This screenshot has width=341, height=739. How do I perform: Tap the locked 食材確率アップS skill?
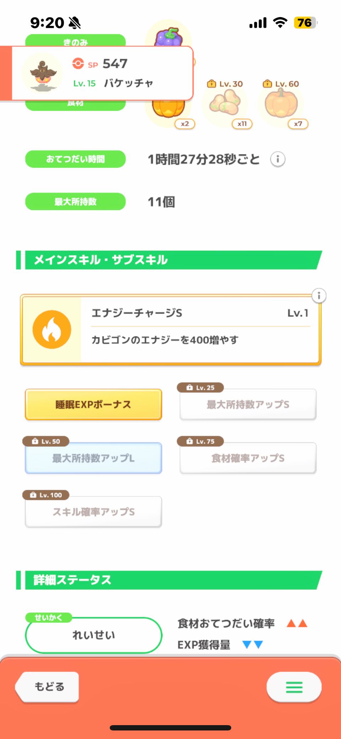[x=248, y=458]
